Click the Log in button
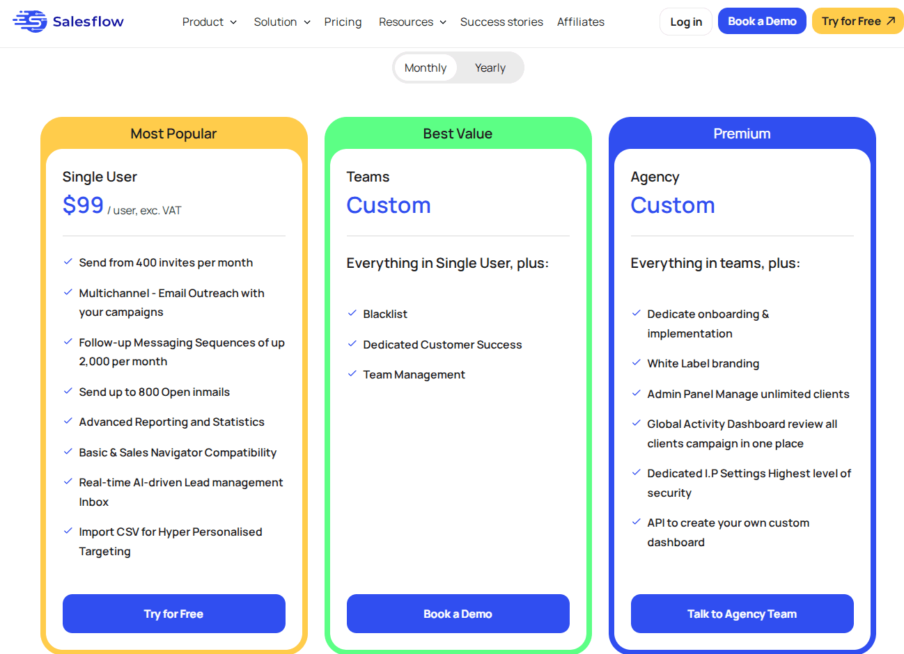 pos(686,22)
